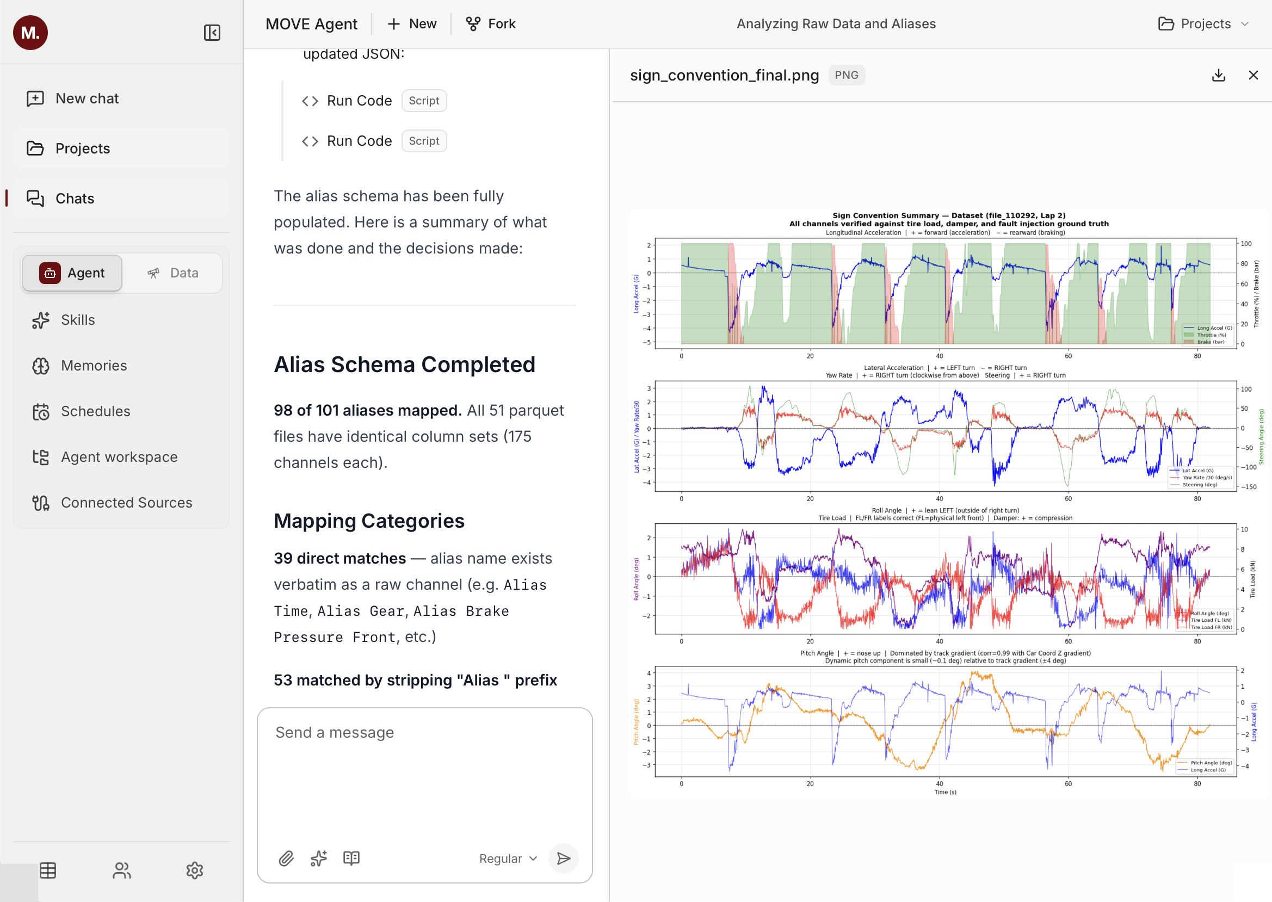1272x902 pixels.
Task: Open users team icon
Action: pos(122,870)
